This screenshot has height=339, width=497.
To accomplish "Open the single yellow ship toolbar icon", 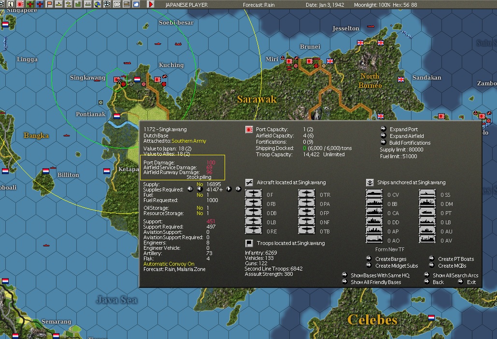I will tap(59, 4).
